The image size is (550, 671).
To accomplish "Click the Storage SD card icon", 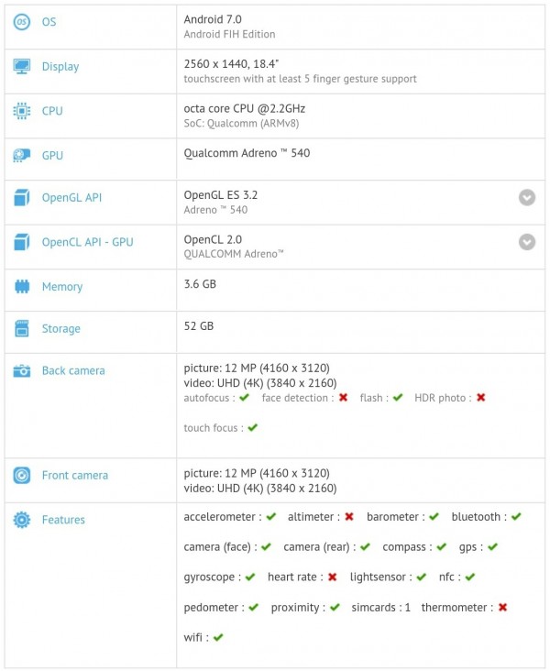I will (x=22, y=328).
